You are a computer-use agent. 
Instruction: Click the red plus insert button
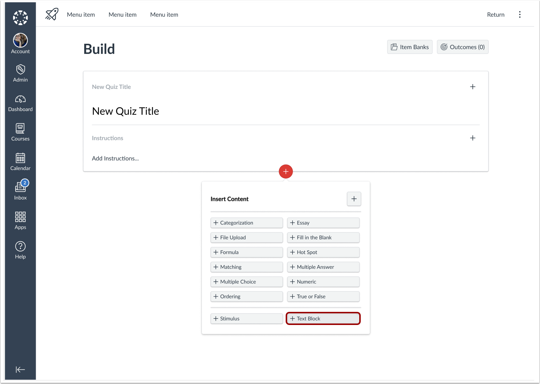point(286,171)
